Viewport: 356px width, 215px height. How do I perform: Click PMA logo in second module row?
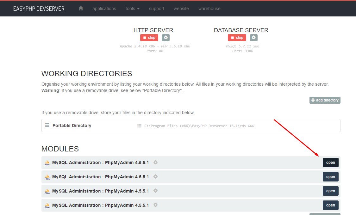point(47,177)
